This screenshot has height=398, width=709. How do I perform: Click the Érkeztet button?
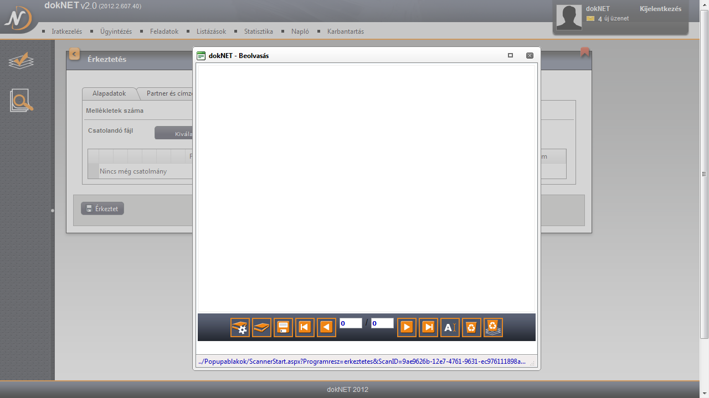click(x=102, y=208)
